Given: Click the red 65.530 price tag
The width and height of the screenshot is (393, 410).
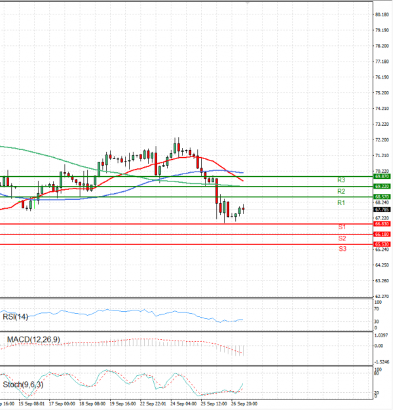Looking at the screenshot, I should tap(382, 244).
